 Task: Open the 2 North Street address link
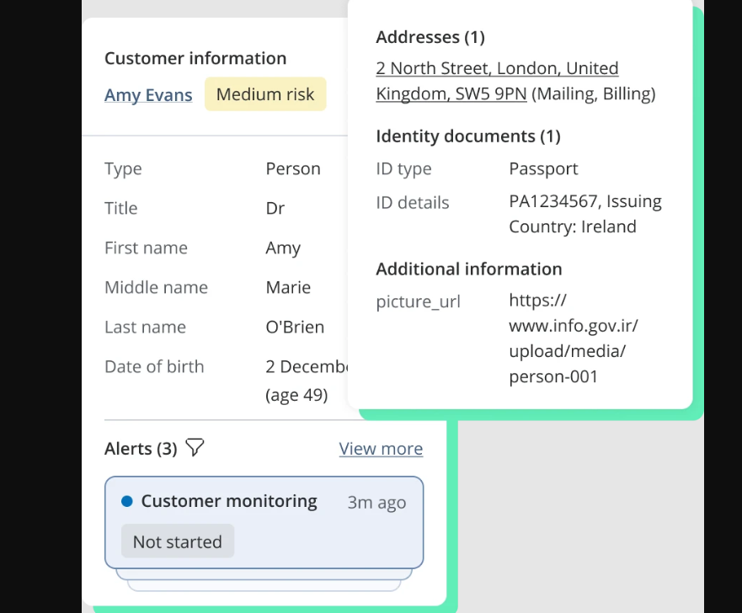tap(497, 81)
